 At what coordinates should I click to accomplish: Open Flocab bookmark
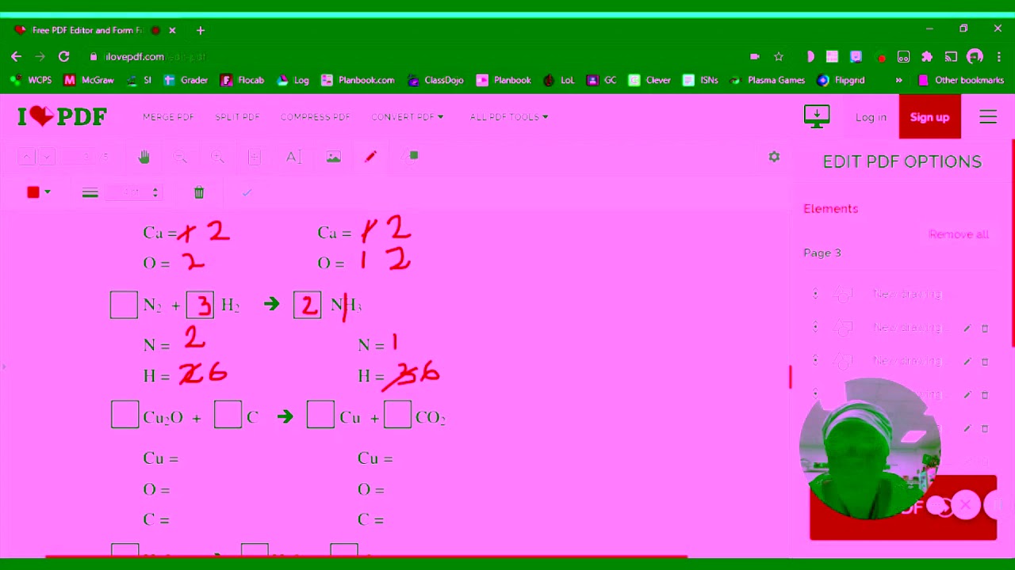tap(243, 80)
